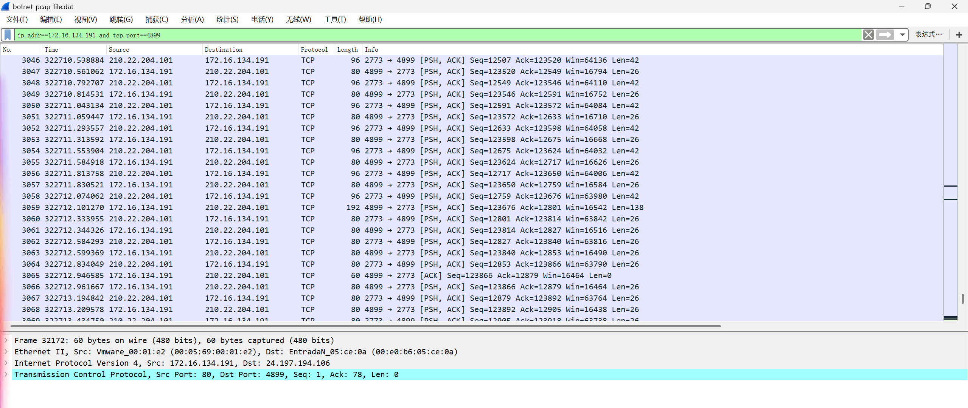Sort by the Protocol column header
The height and width of the screenshot is (408, 968).
[x=314, y=49]
